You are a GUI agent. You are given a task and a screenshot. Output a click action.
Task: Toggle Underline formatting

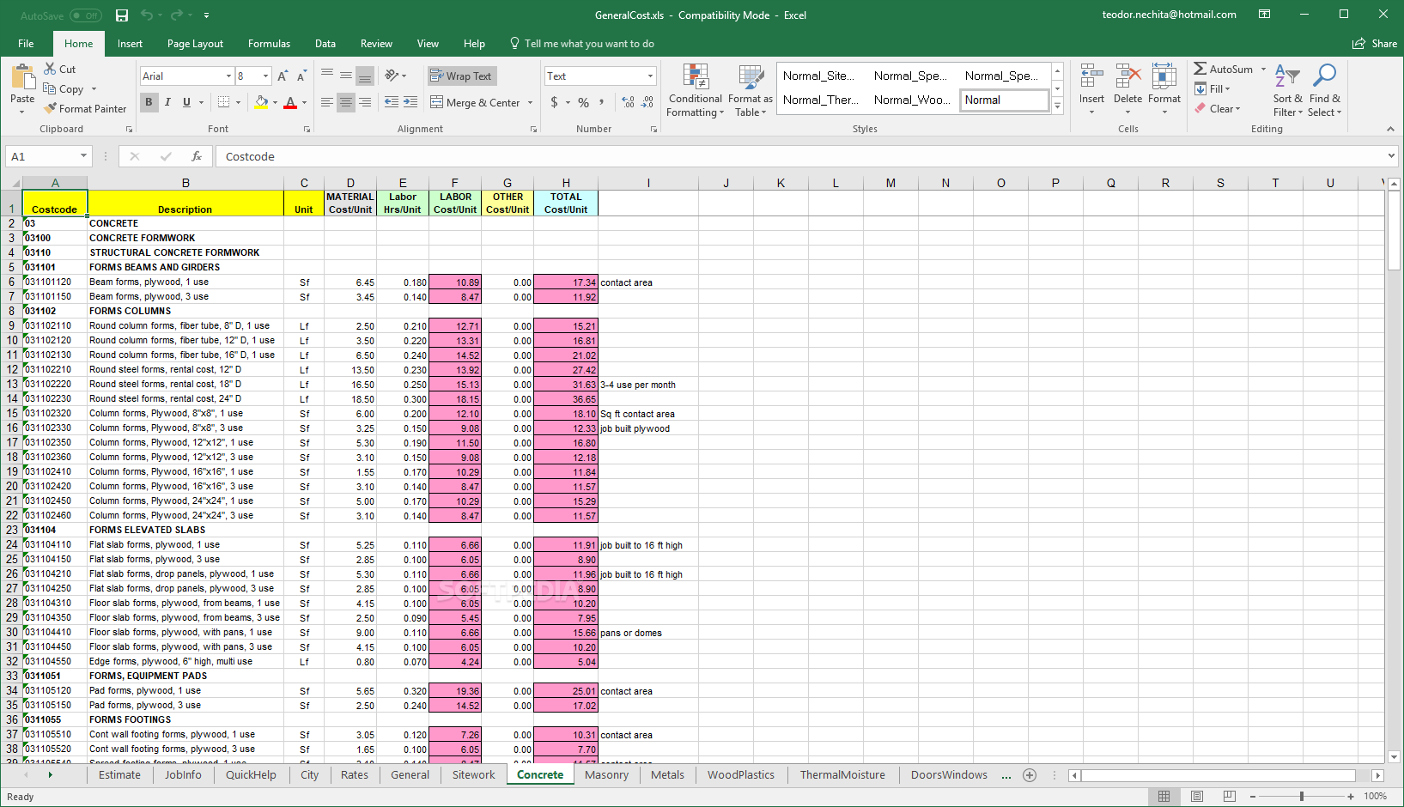point(186,102)
